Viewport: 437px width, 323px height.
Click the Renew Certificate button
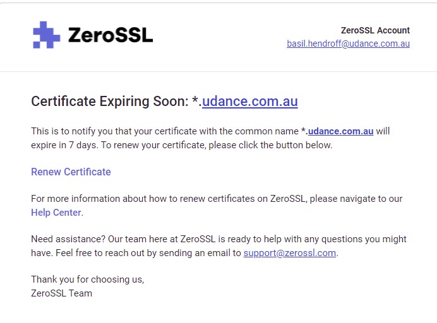click(x=71, y=172)
